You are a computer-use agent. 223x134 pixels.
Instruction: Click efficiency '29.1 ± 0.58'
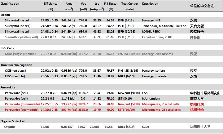click(48, 54)
